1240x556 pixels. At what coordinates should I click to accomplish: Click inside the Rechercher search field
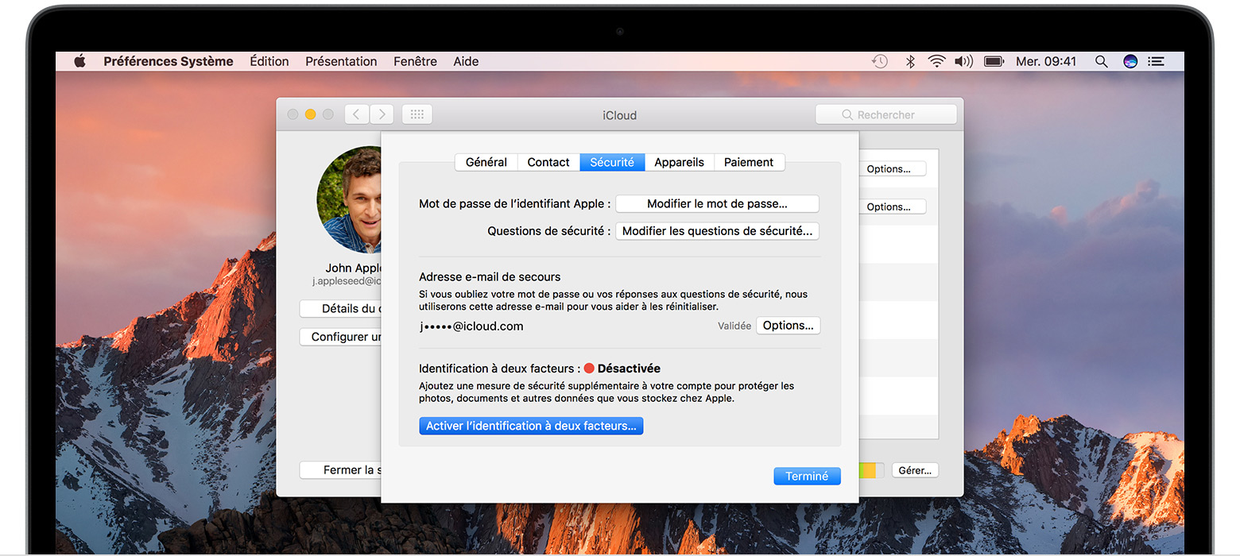pos(885,114)
